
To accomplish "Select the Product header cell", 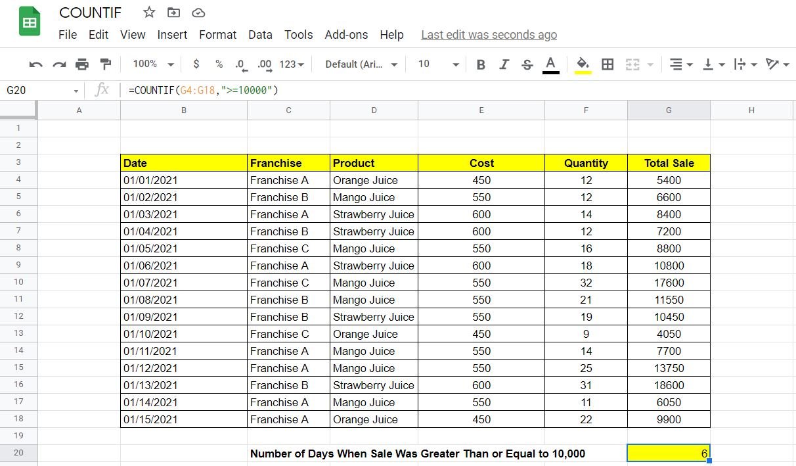I will (x=374, y=163).
